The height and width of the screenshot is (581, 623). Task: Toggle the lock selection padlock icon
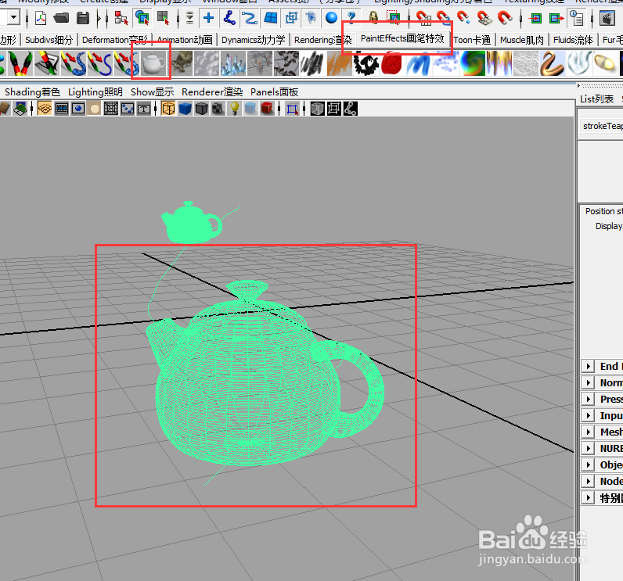(x=373, y=18)
